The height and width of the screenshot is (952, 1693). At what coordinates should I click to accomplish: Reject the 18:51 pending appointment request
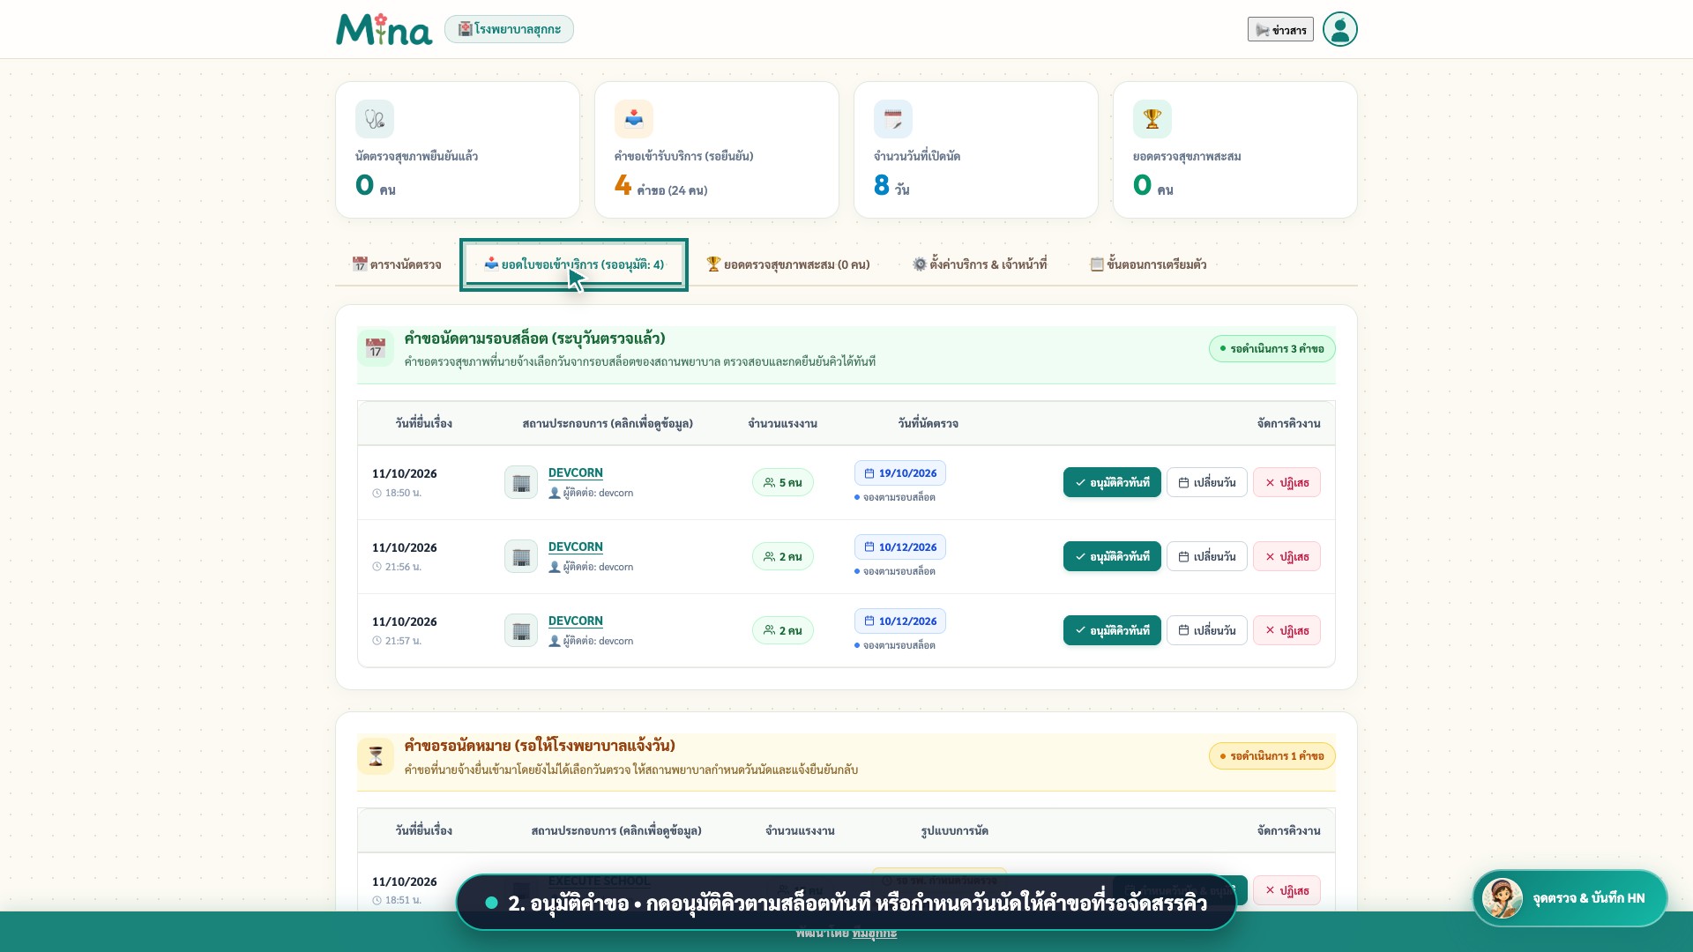click(1287, 890)
